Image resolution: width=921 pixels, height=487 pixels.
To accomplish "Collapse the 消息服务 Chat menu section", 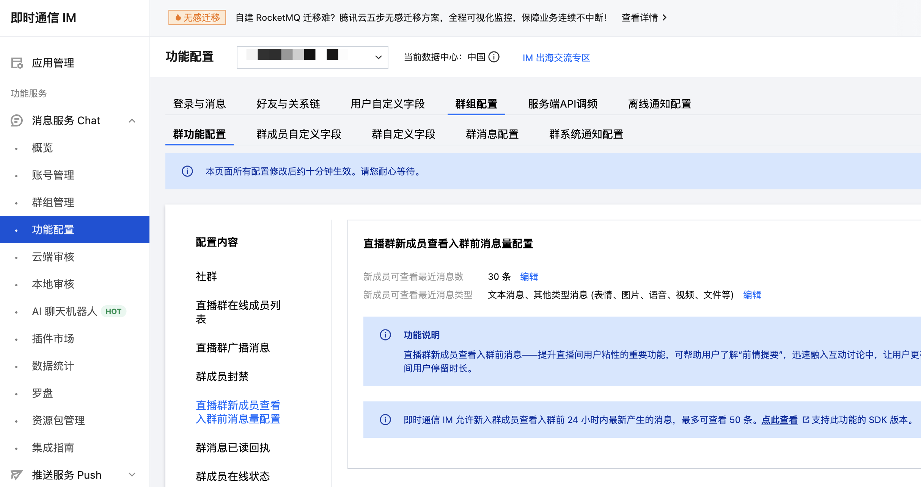I will coord(132,121).
